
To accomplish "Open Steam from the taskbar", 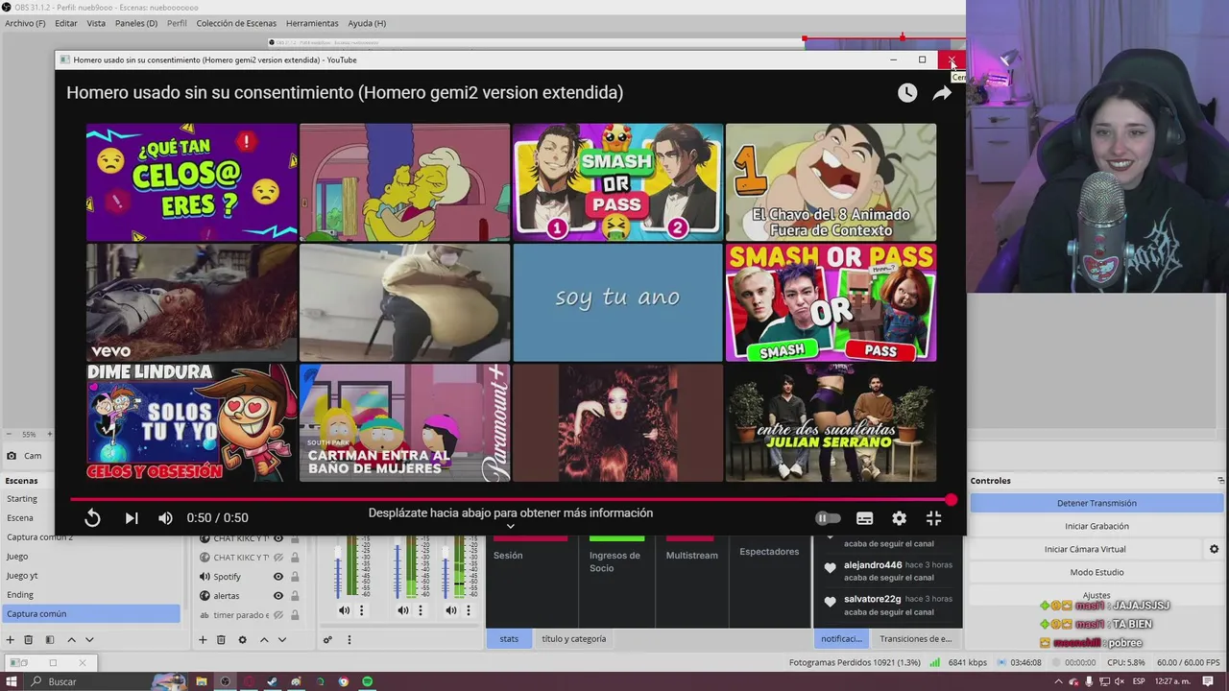I will click(273, 681).
